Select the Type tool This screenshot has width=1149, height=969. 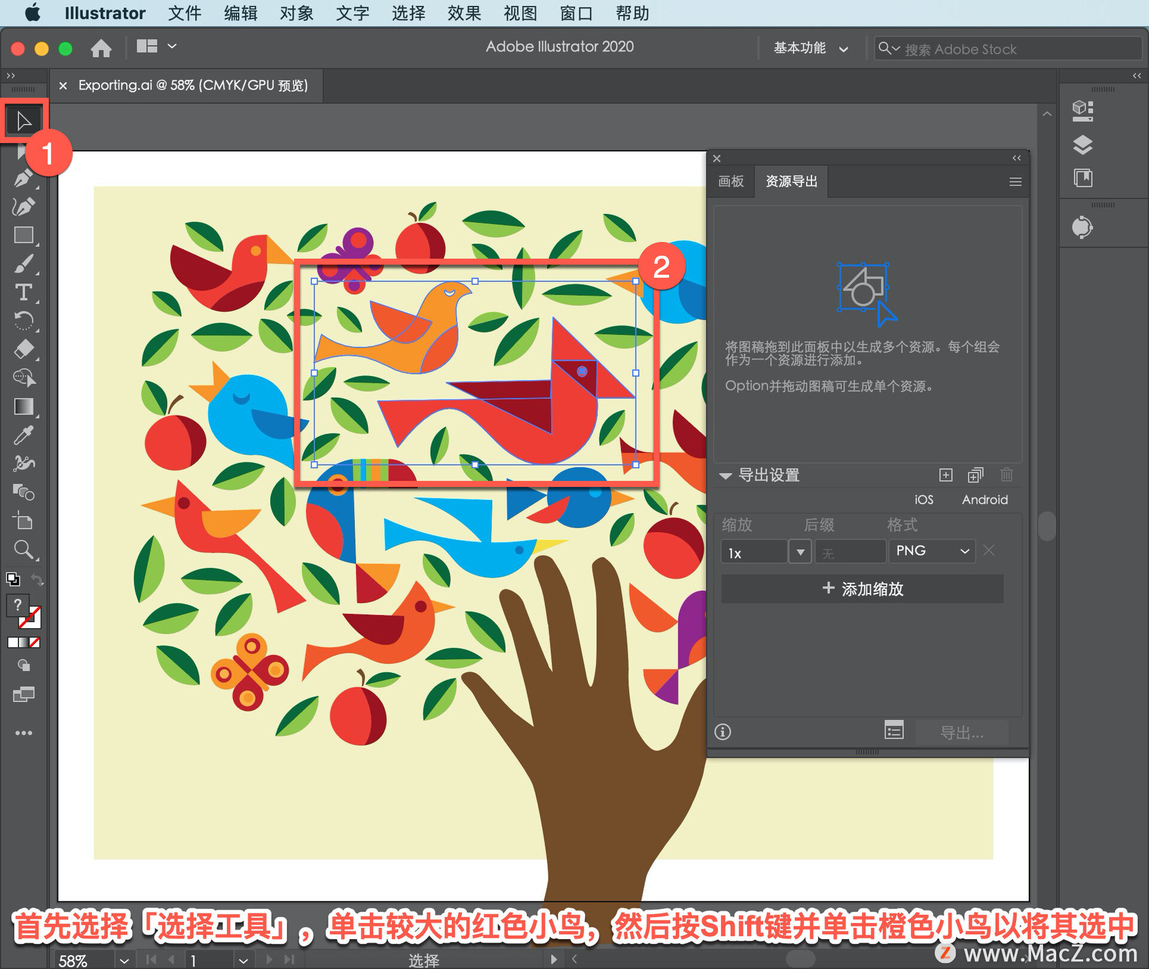(x=24, y=292)
